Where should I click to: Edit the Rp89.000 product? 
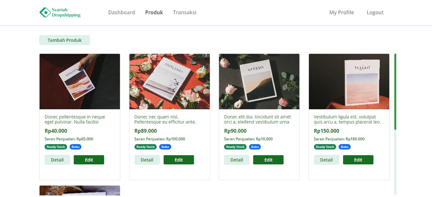coord(178,160)
